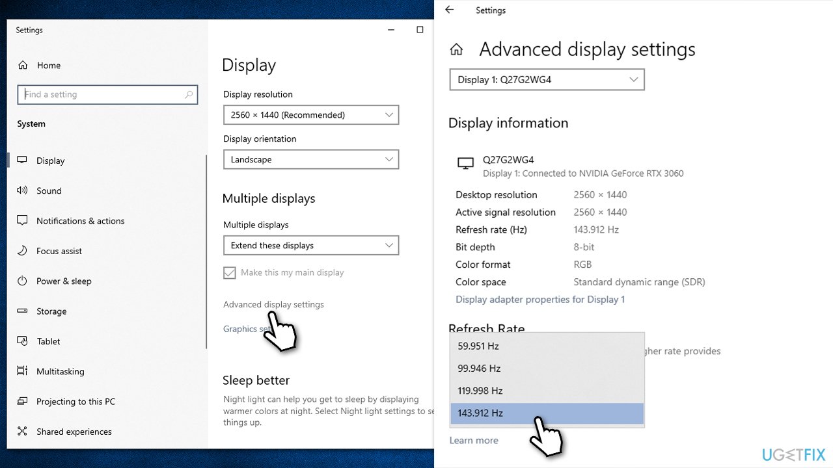
Task: Click the Learn more link
Action: click(474, 440)
